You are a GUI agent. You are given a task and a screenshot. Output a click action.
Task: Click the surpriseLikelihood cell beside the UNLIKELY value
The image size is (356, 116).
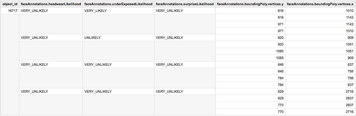point(169,38)
